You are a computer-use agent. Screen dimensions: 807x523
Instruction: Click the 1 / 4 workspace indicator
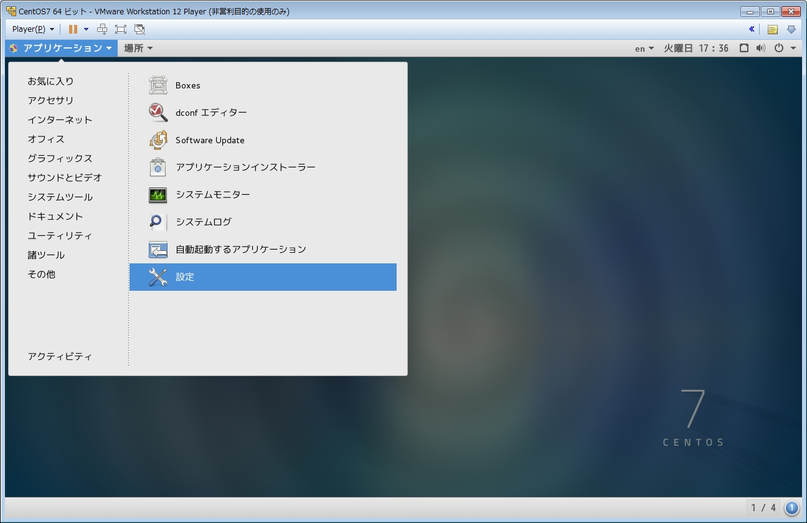point(763,508)
